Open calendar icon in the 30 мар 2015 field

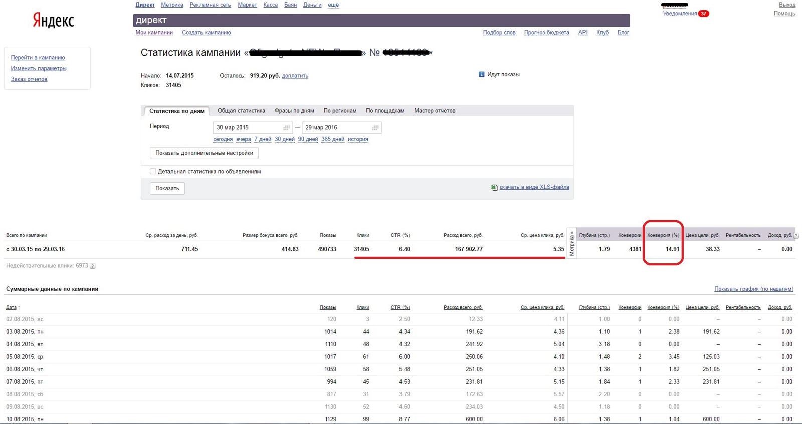(x=287, y=128)
